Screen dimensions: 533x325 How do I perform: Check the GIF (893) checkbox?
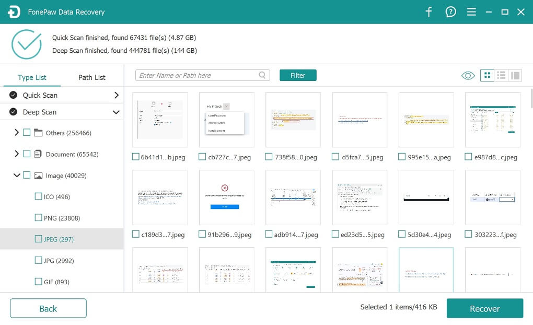(x=39, y=282)
